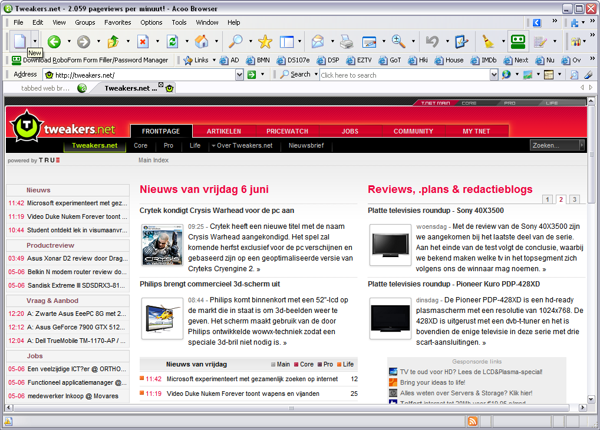Click the New page toolbar icon
The height and width of the screenshot is (430, 600).
coord(20,41)
